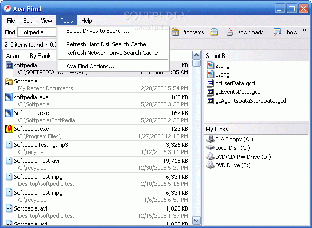Select the SoftpediaTesting.mp3 file name
Screen dimensions: 312x228
click(41, 145)
